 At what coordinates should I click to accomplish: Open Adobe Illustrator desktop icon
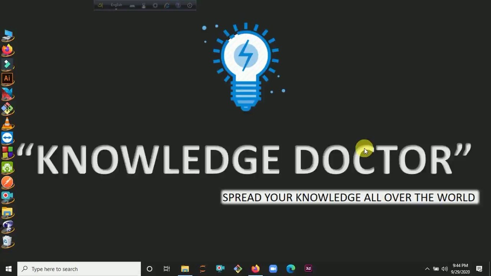[x=7, y=78]
